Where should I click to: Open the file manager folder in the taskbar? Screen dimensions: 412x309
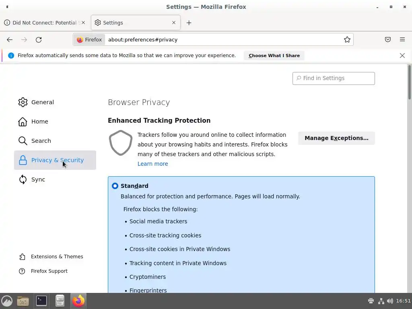pos(23,301)
